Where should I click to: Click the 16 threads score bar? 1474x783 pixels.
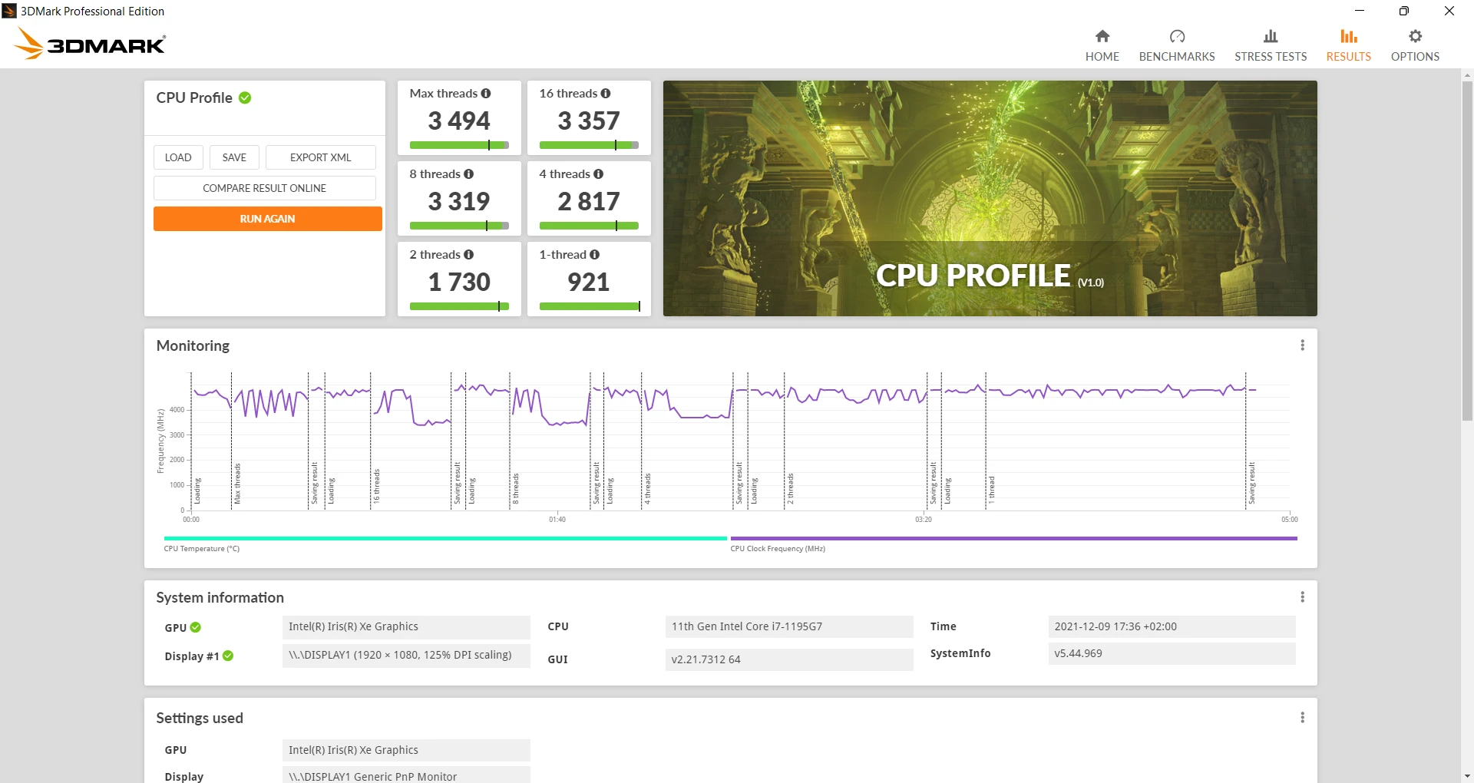(x=589, y=145)
